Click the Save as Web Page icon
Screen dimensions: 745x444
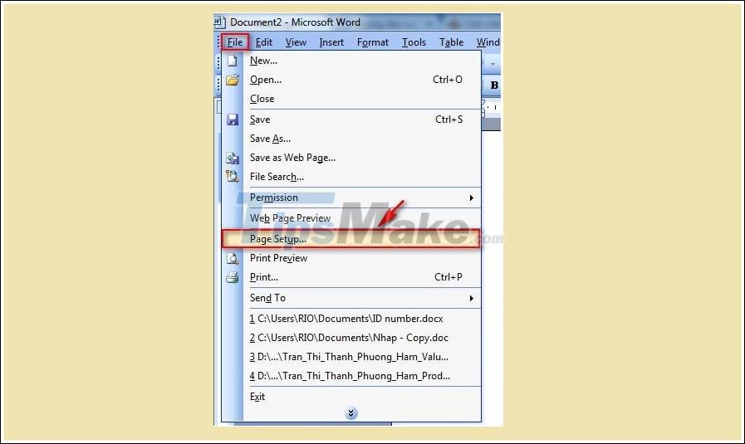[233, 158]
